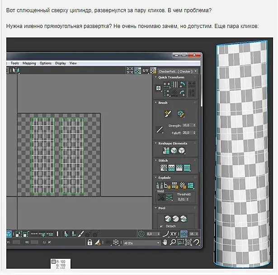Screen dimensions: 278x275
Task: Select the Zoom magnifier tool
Action: point(173,242)
